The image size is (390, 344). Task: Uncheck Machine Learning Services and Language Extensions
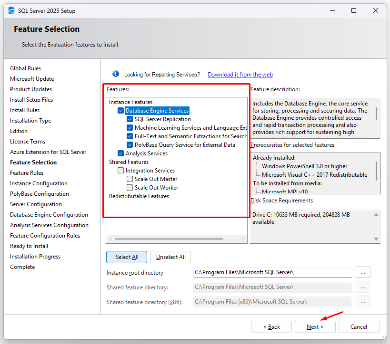click(x=130, y=127)
